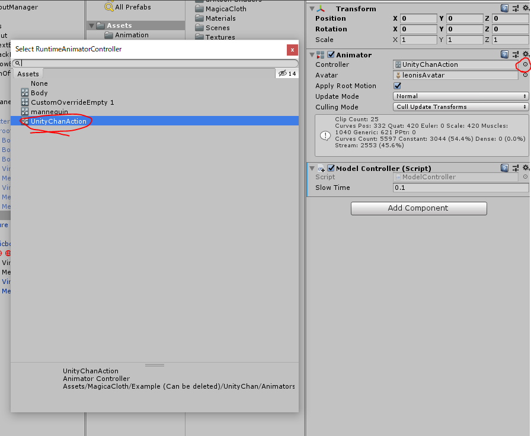Click the All Prefabs search icon
The image size is (531, 436).
click(109, 7)
